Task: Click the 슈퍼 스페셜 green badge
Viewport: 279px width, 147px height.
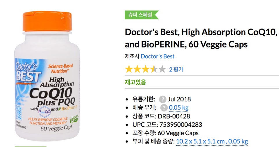Action: (142, 15)
